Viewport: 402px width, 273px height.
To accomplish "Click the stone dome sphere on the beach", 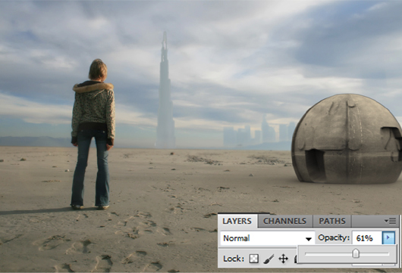I will tap(347, 138).
